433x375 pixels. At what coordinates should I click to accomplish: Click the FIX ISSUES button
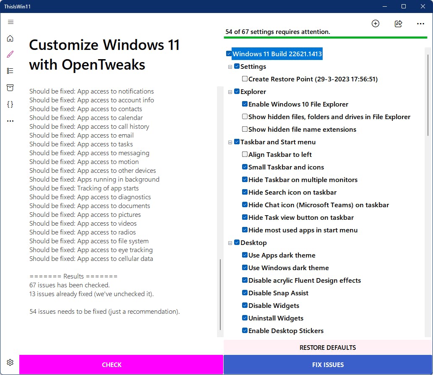328,365
